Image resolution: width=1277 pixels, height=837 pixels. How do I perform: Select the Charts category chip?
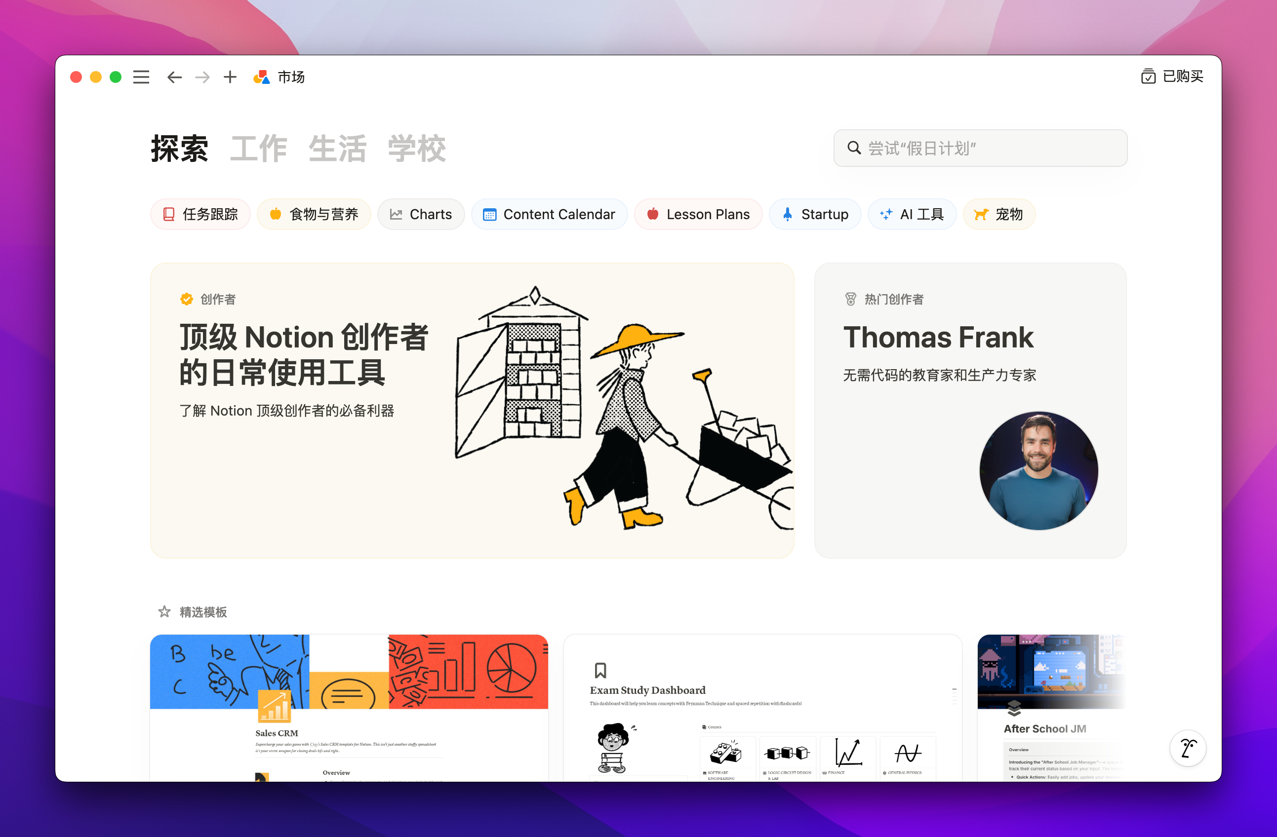[421, 215]
